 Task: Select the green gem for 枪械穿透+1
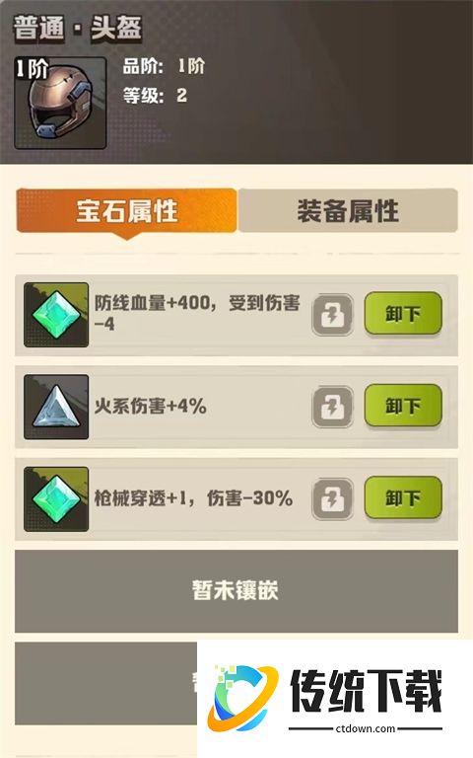pyautogui.click(x=56, y=498)
